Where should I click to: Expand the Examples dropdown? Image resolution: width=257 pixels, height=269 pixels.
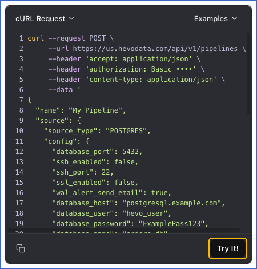(216, 19)
